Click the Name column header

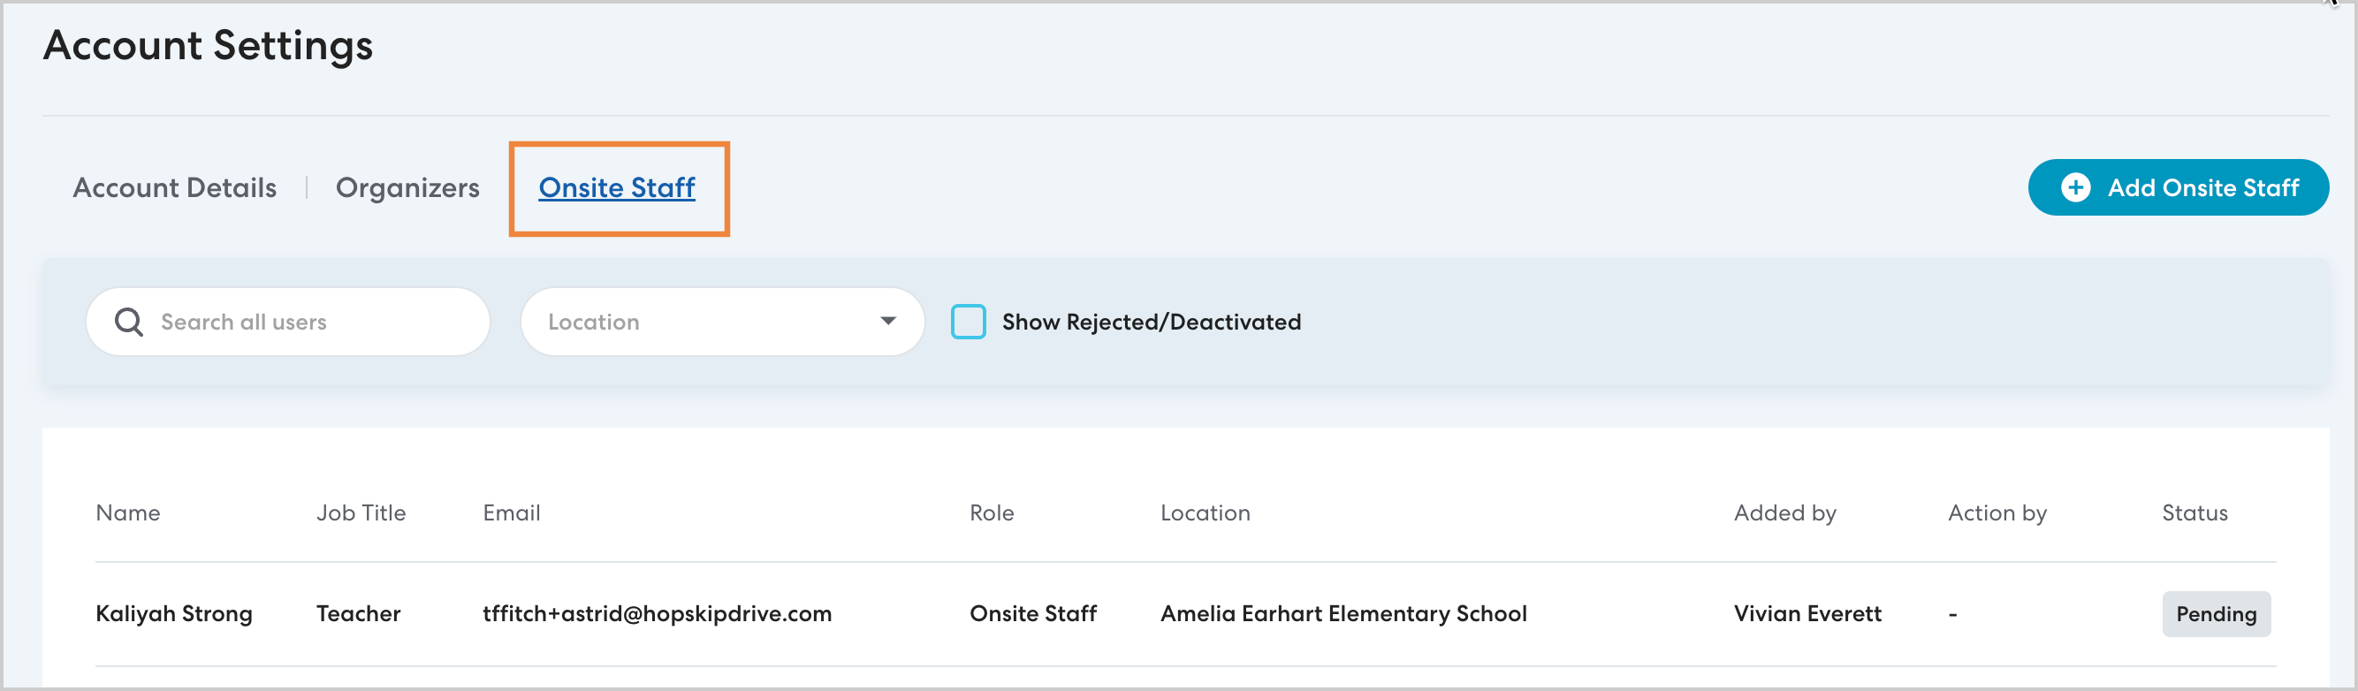click(127, 513)
